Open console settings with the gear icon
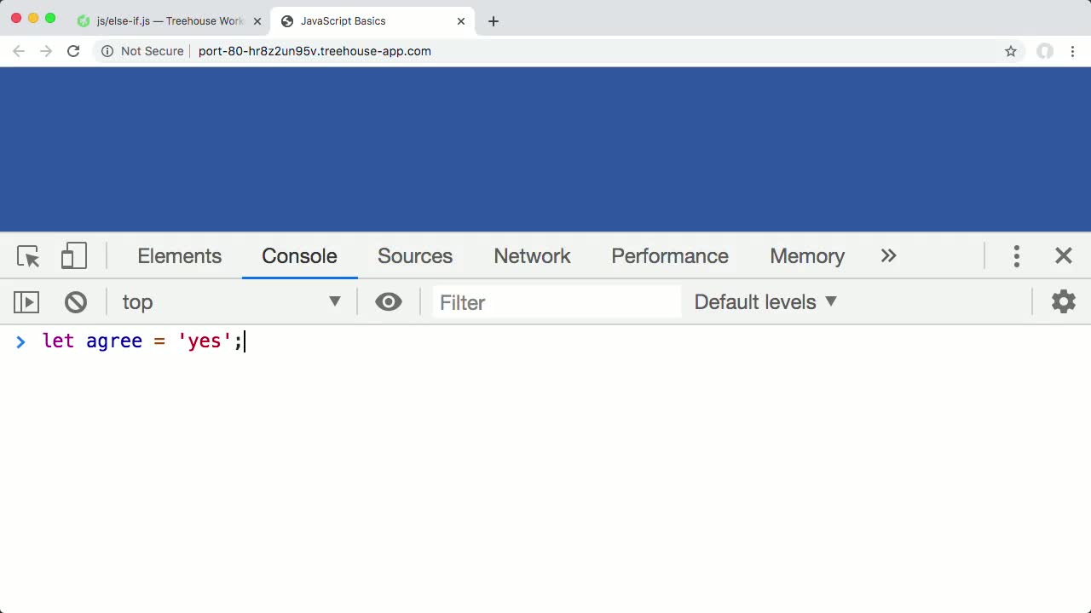The width and height of the screenshot is (1091, 613). pos(1063,301)
